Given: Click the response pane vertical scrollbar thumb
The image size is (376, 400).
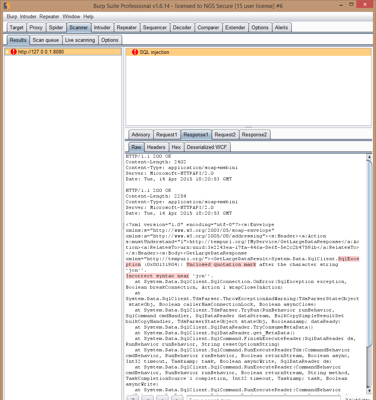Looking at the screenshot, I should click(369, 253).
